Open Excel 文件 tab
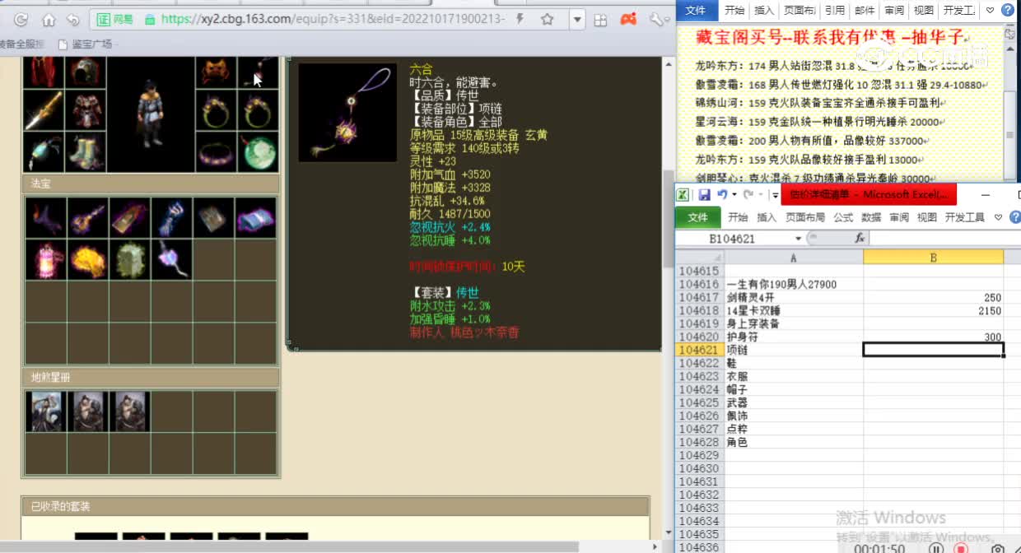The width and height of the screenshot is (1021, 553). 697,217
